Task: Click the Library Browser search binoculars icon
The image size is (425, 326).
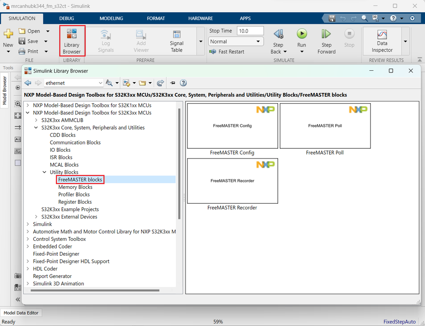Action: [x=109, y=83]
